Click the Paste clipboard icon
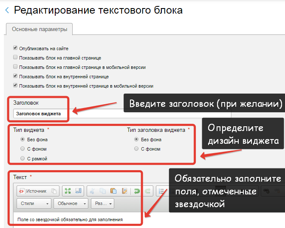 click(x=113, y=191)
